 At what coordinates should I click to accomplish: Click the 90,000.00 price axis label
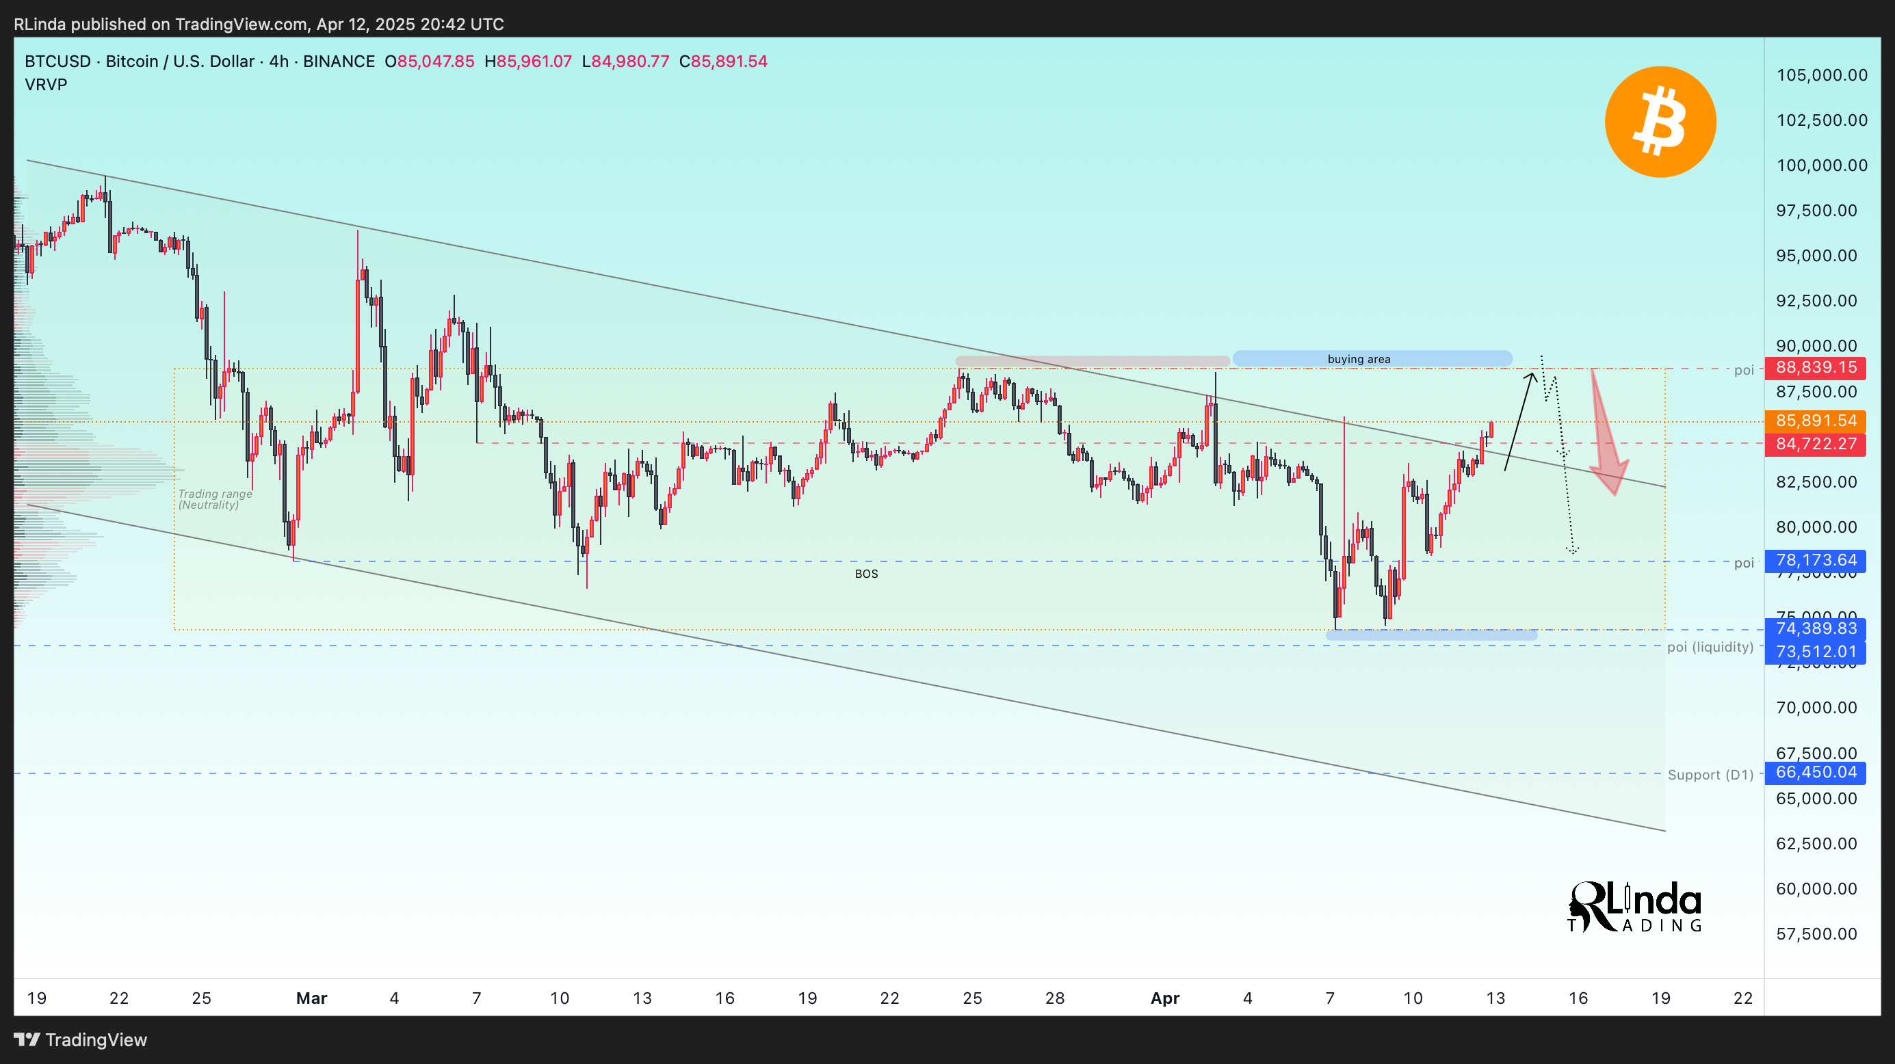pyautogui.click(x=1816, y=345)
